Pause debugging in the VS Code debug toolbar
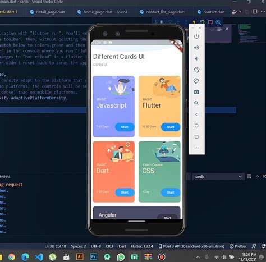This screenshot has height=262, width=266. (x=162, y=22)
